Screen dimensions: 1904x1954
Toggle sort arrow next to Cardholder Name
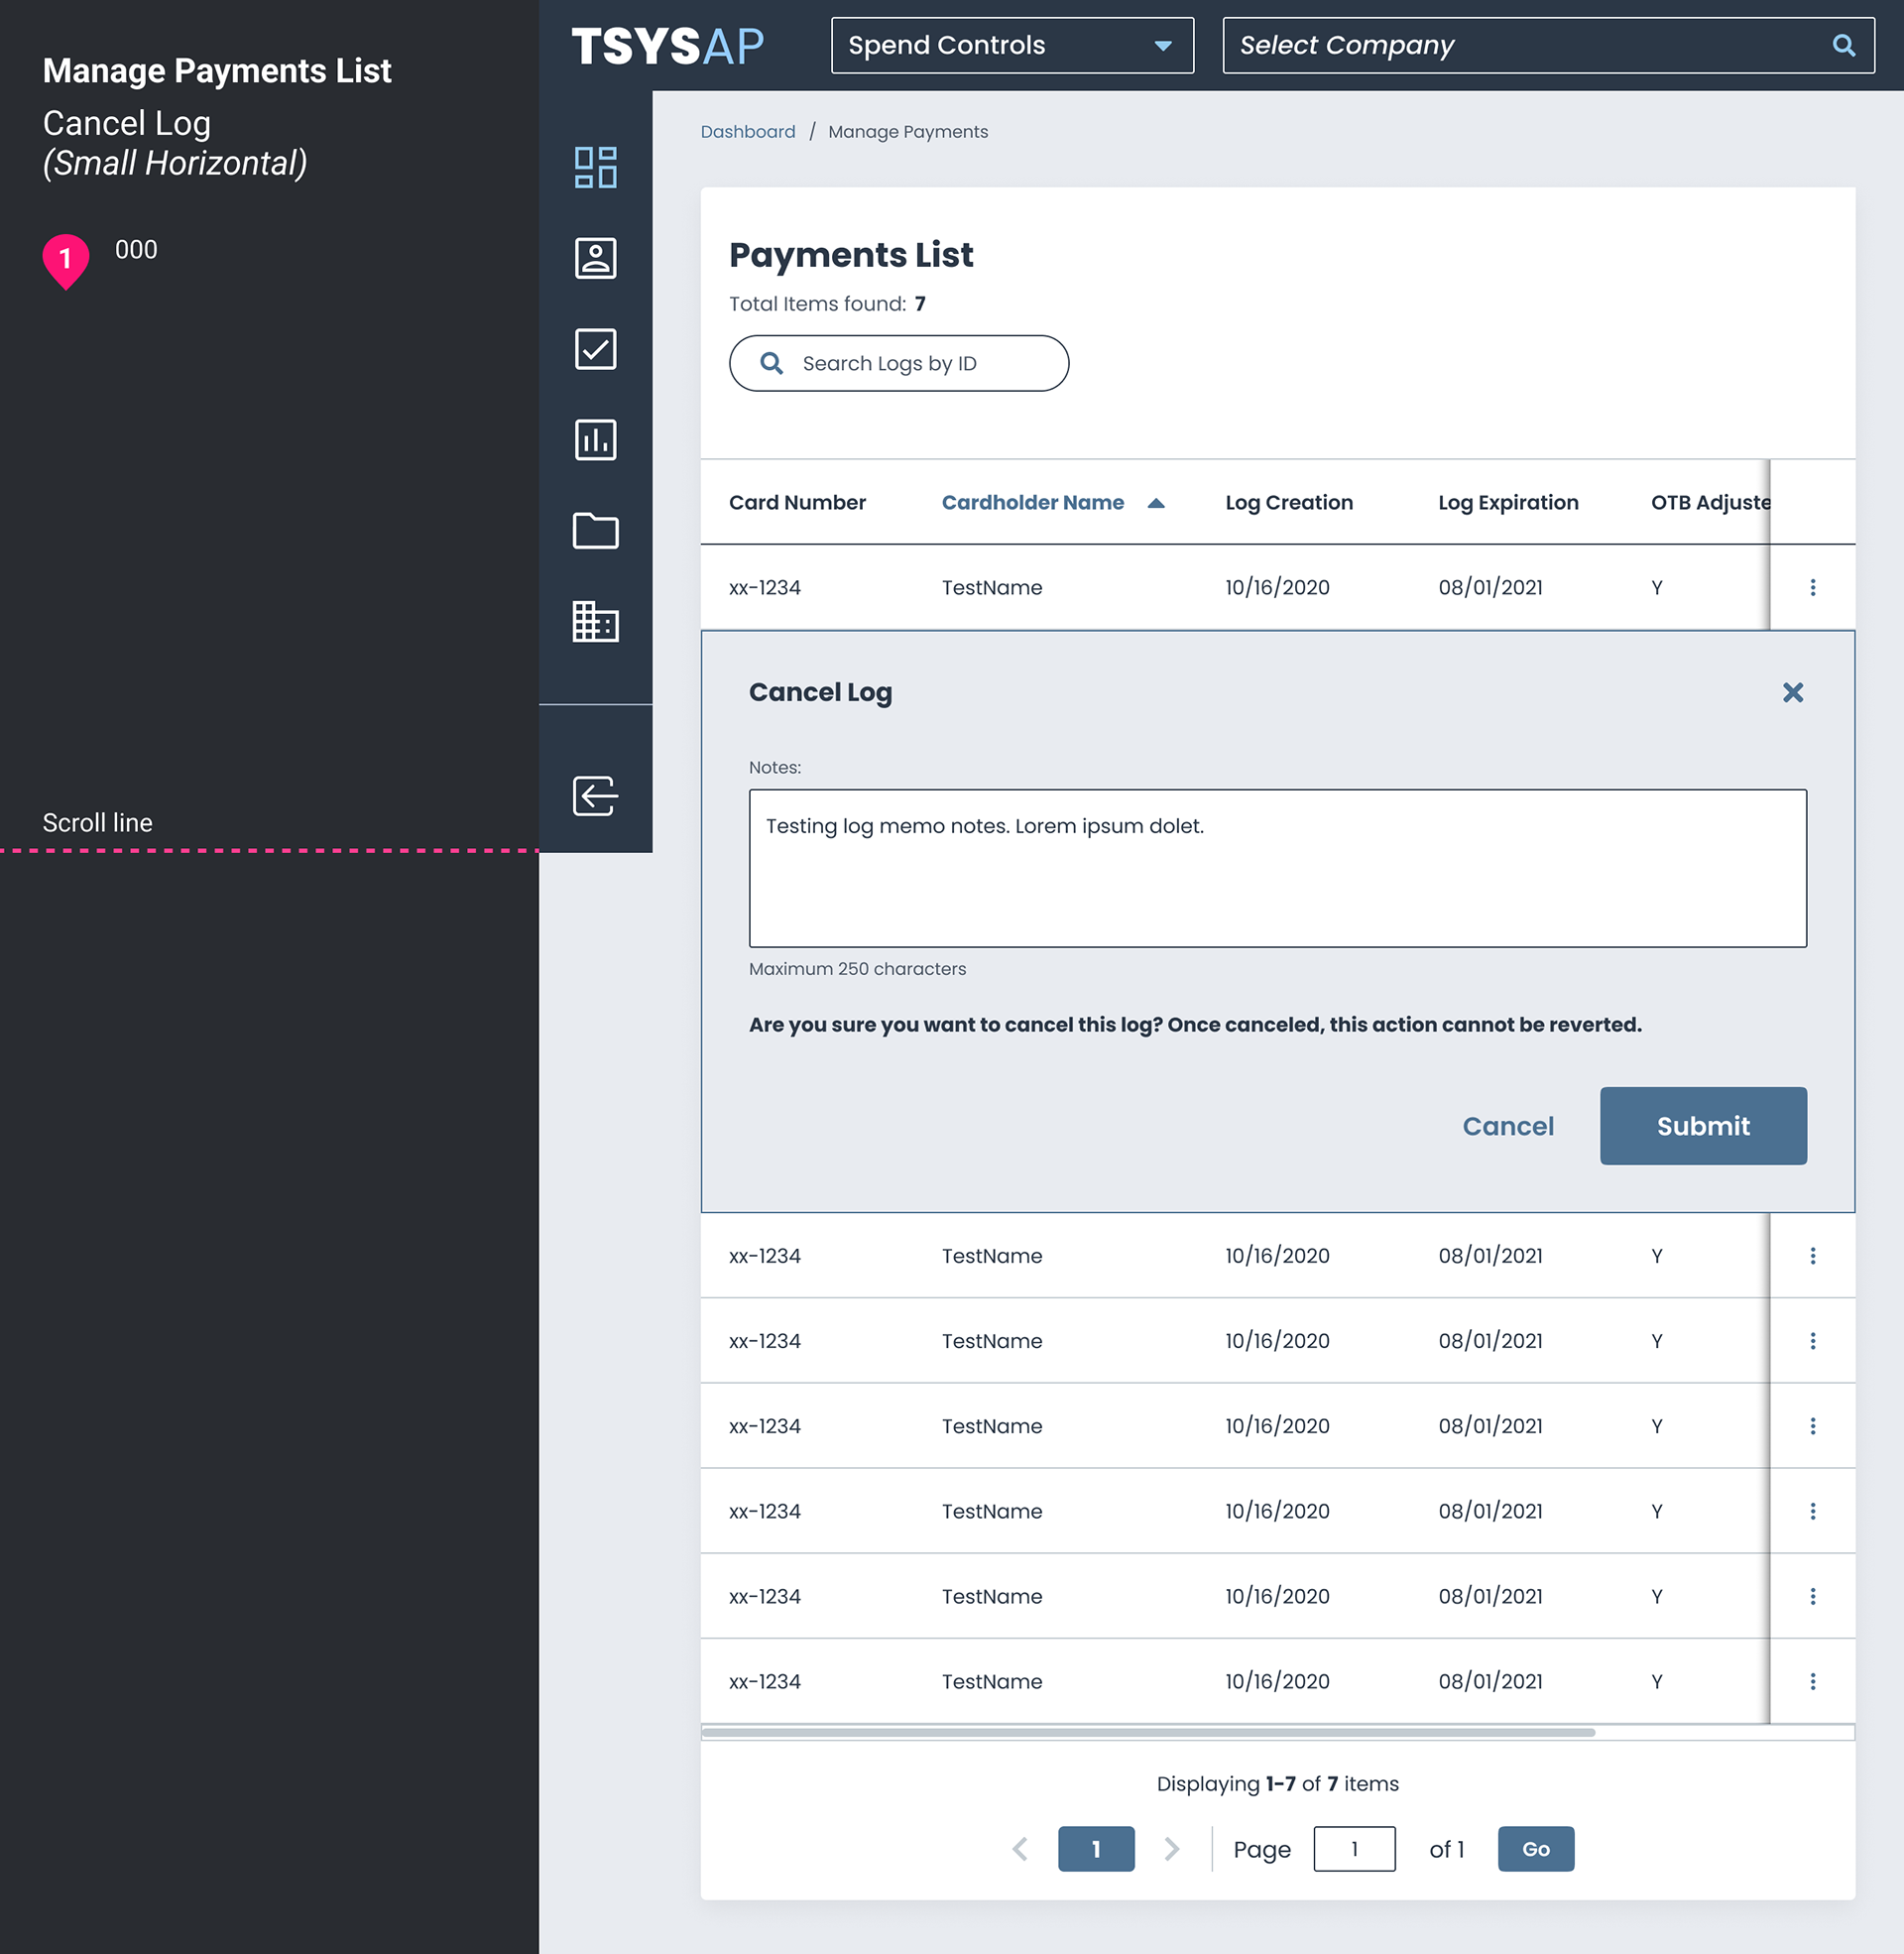(x=1156, y=503)
